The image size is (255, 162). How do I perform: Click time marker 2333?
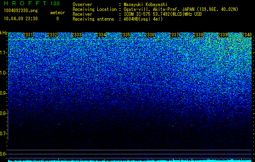click(x=77, y=35)
